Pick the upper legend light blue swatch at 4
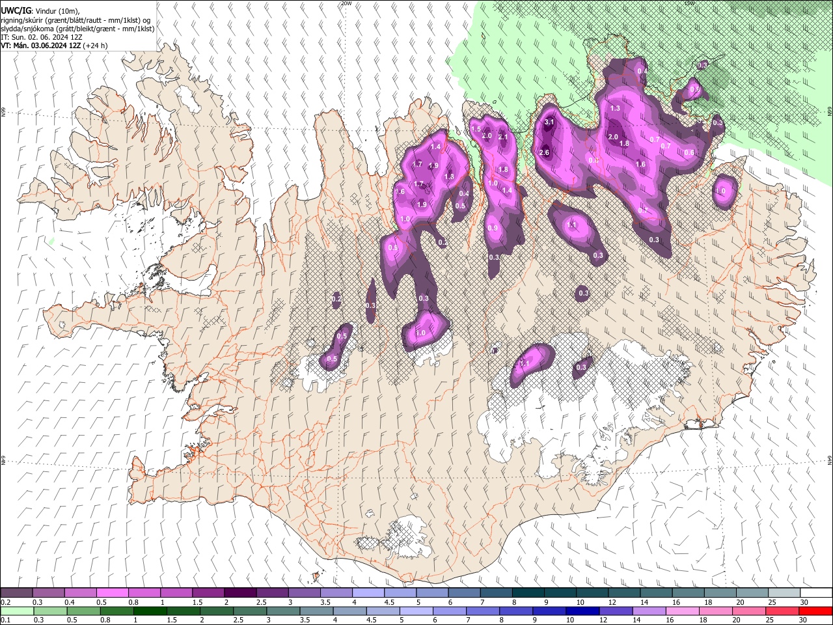Viewport: 833px width, 625px height. [368, 593]
